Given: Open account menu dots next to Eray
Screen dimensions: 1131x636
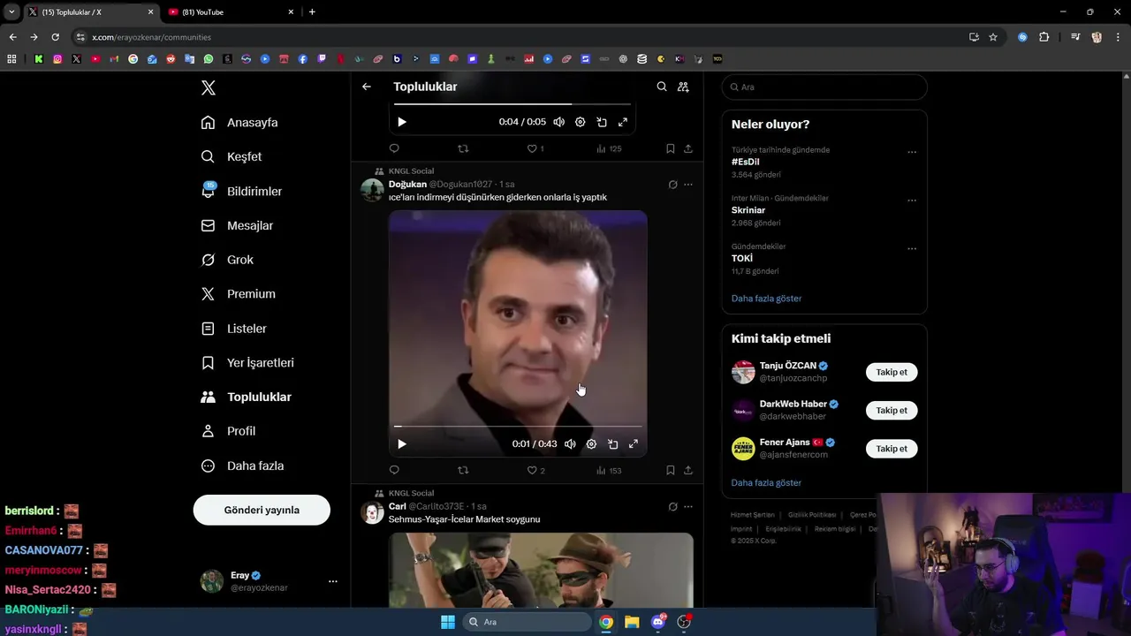Looking at the screenshot, I should point(333,581).
